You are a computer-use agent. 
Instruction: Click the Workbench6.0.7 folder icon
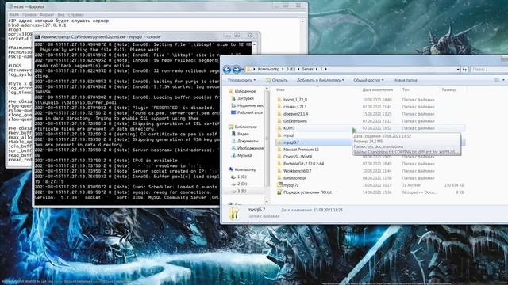(x=279, y=171)
